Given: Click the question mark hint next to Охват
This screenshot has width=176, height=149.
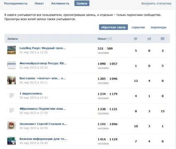Looking at the screenshot, I should 110,39.
